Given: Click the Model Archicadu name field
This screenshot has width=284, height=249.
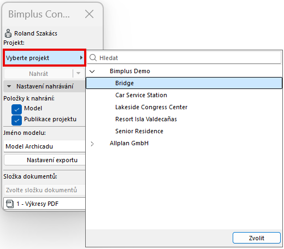Looking at the screenshot, I should (45, 146).
